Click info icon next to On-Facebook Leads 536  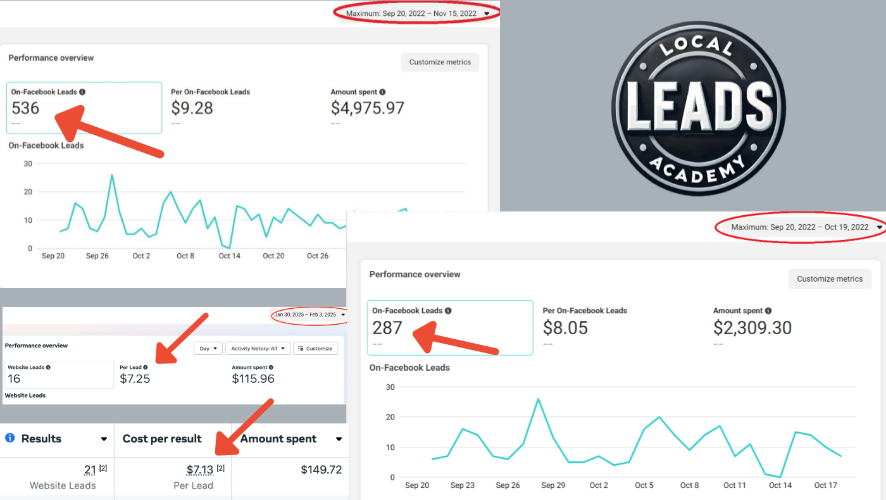tap(82, 92)
